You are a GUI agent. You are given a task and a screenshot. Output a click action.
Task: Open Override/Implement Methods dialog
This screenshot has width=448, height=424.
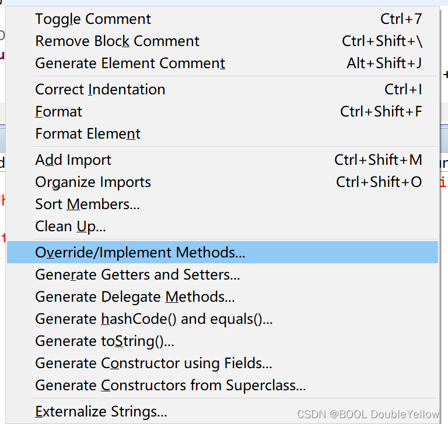tap(140, 253)
